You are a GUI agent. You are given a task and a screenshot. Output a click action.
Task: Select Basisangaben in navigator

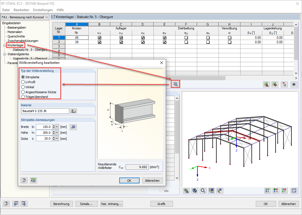click(x=17, y=27)
